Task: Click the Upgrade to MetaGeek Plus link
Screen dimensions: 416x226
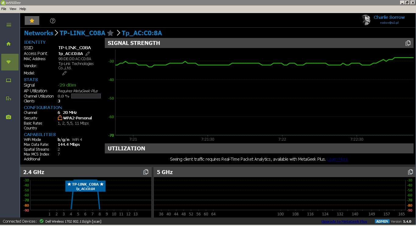Action: [344, 221]
